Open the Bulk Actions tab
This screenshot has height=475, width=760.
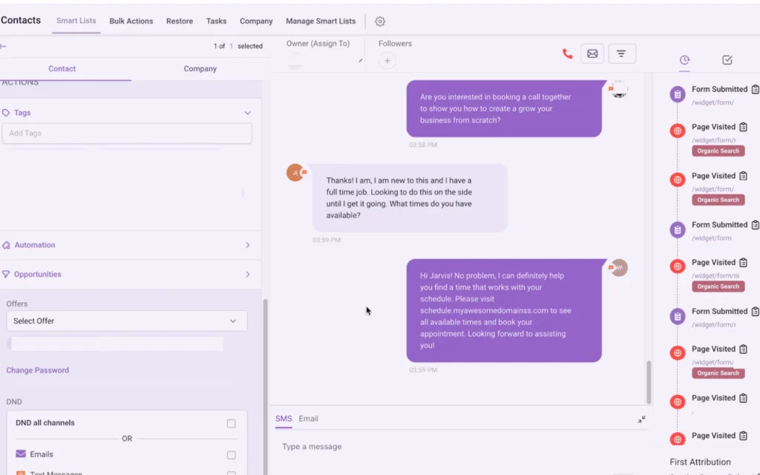[131, 22]
